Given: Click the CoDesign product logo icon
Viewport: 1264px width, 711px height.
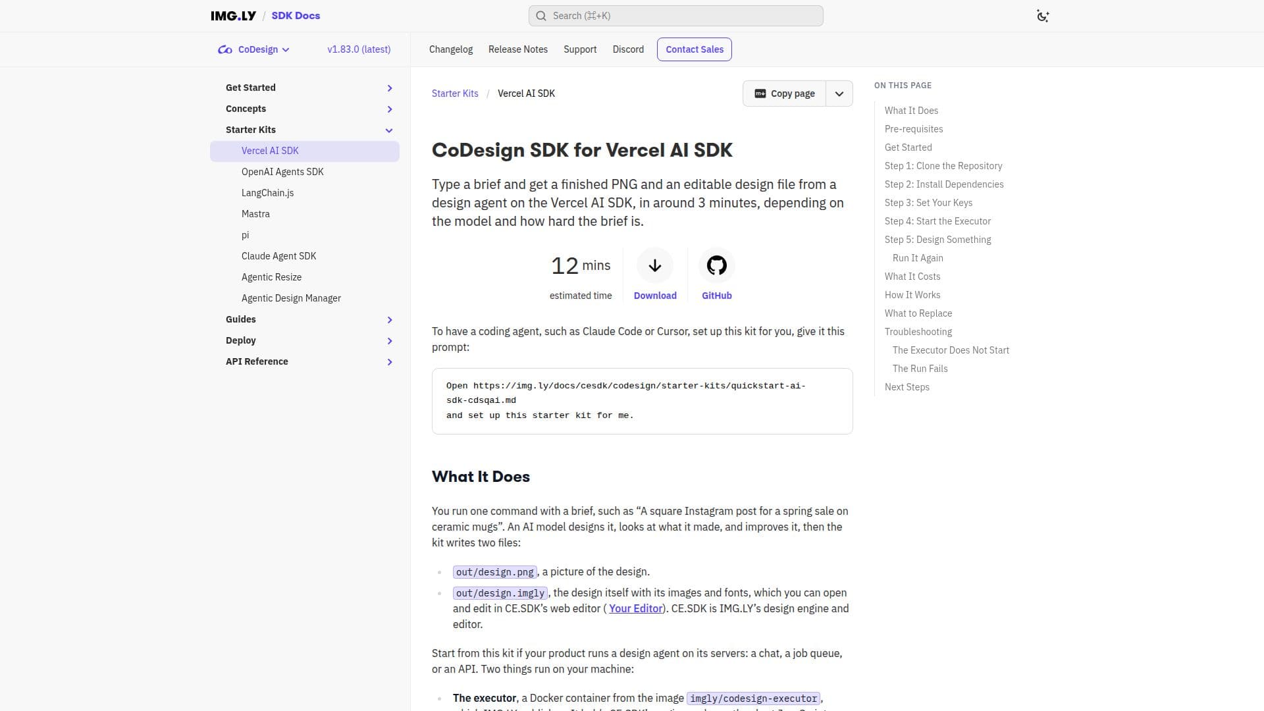Looking at the screenshot, I should click(x=225, y=49).
